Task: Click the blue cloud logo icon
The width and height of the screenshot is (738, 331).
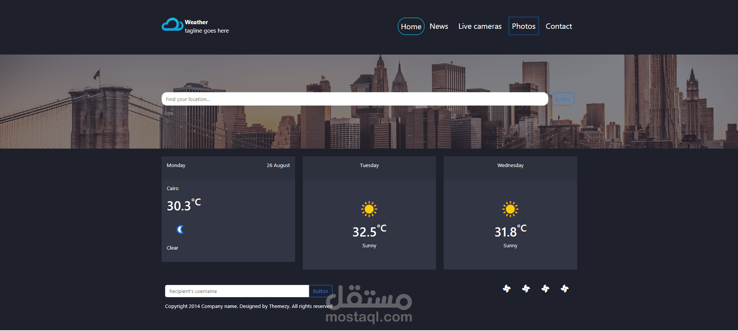Action: click(x=172, y=25)
